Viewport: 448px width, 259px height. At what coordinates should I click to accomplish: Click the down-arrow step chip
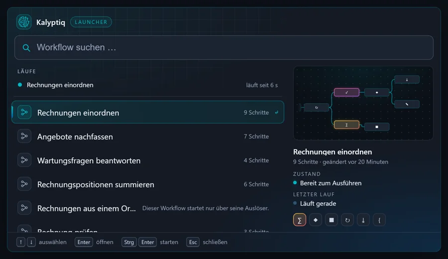pos(363,220)
